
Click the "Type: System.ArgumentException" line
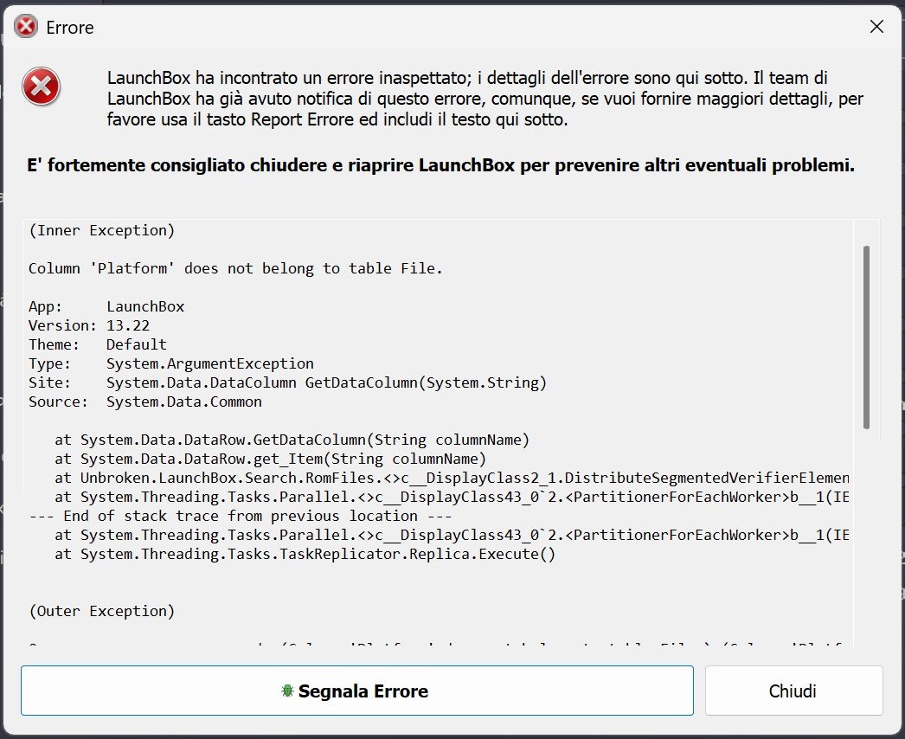170,363
